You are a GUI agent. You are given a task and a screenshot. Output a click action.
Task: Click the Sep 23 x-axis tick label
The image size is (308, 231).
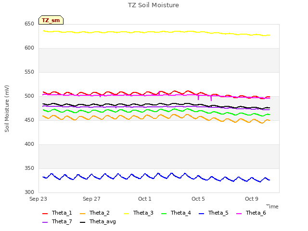38,199
